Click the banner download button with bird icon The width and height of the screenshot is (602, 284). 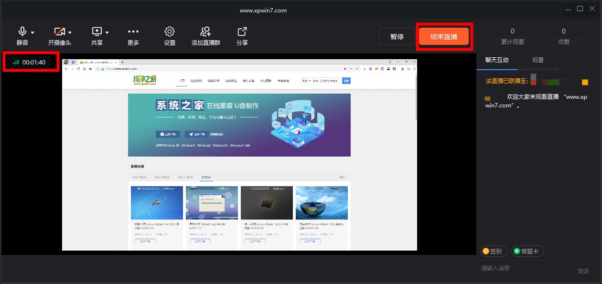point(197,134)
